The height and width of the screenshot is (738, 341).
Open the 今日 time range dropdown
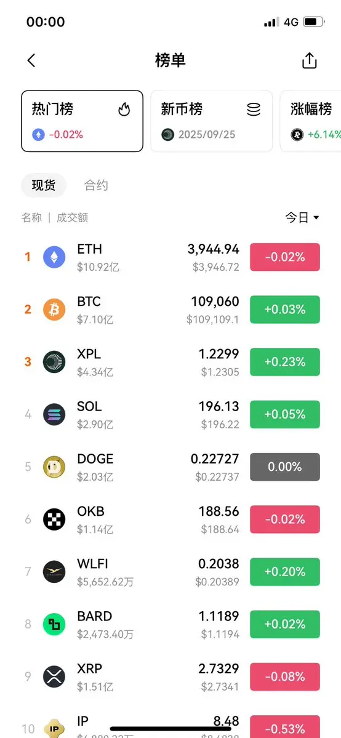302,217
